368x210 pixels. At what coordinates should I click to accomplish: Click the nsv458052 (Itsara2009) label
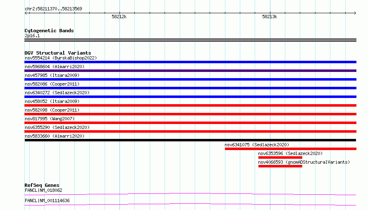[x=52, y=101]
